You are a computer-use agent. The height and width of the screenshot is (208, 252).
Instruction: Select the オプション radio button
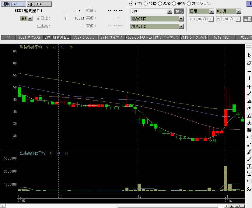[189, 4]
